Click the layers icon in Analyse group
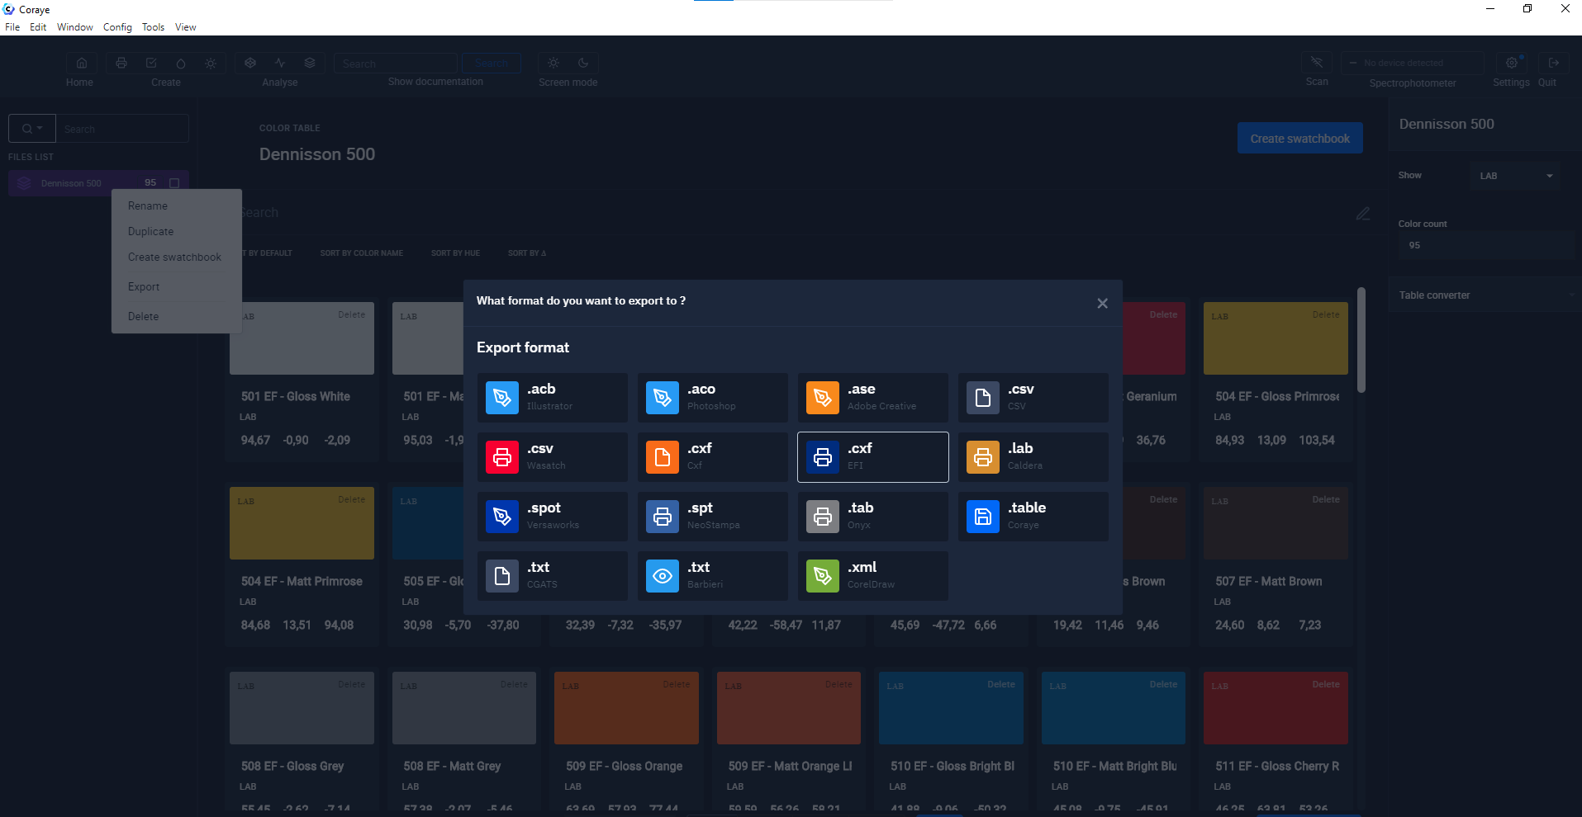This screenshot has width=1582, height=817. click(x=310, y=64)
